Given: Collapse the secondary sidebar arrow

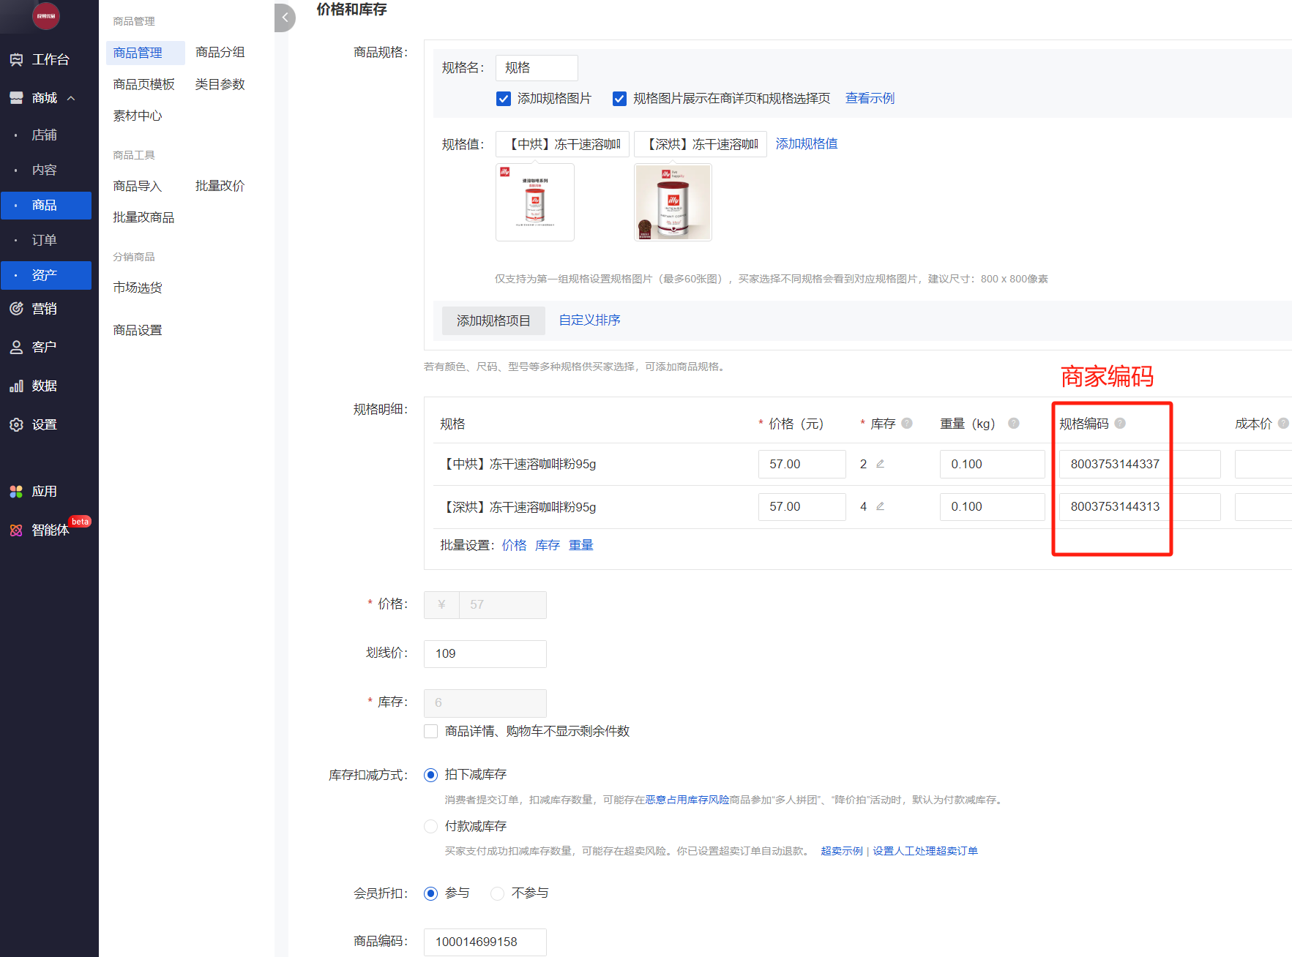Looking at the screenshot, I should pyautogui.click(x=285, y=18).
